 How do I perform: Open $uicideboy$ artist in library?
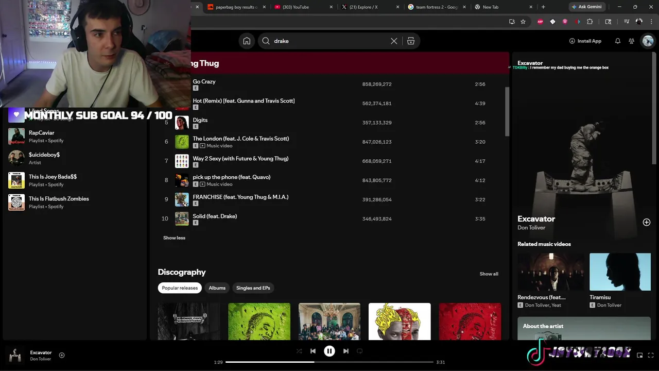point(75,158)
